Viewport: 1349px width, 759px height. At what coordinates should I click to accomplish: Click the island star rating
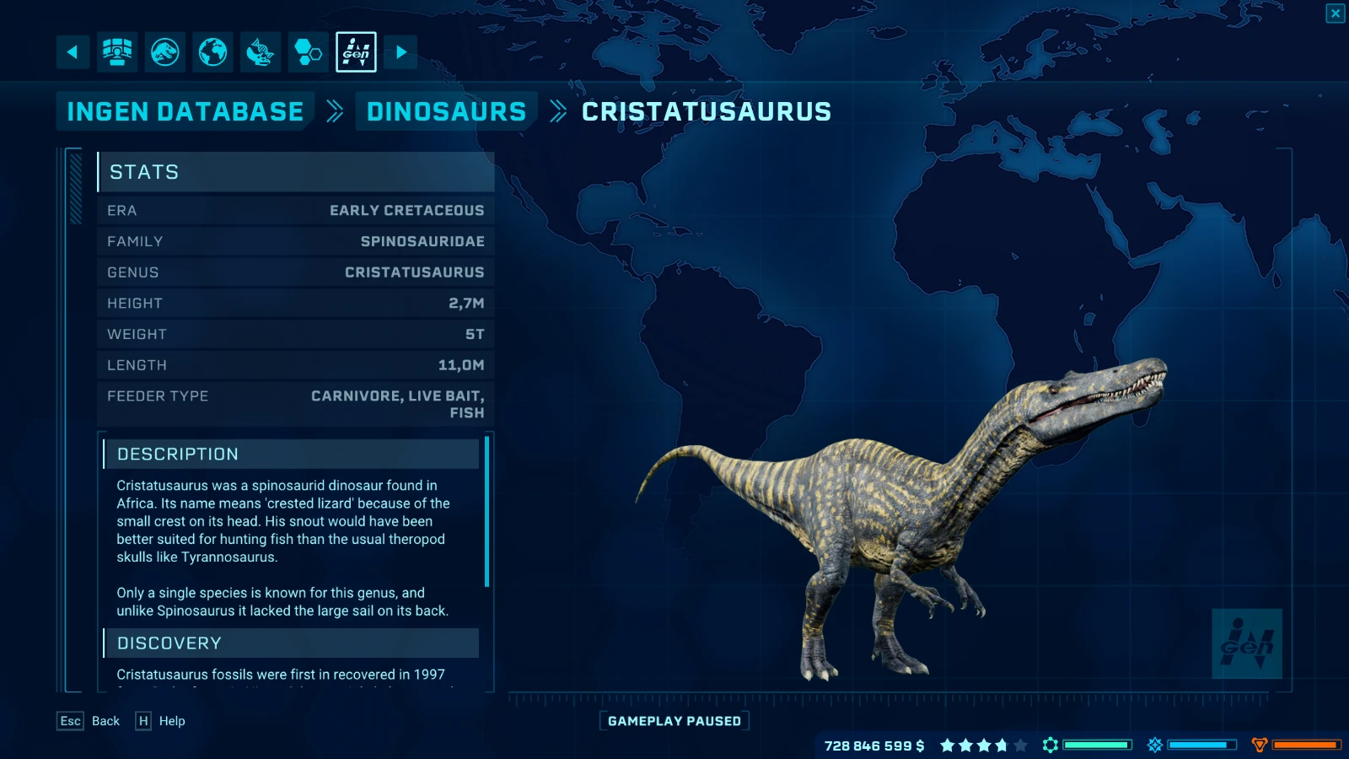tap(984, 746)
